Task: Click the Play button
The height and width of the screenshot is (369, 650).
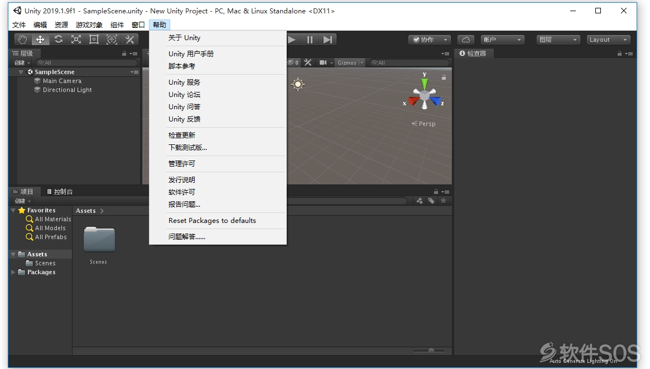Action: (292, 40)
